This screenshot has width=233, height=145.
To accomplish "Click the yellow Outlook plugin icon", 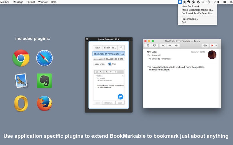I will point(21,103).
